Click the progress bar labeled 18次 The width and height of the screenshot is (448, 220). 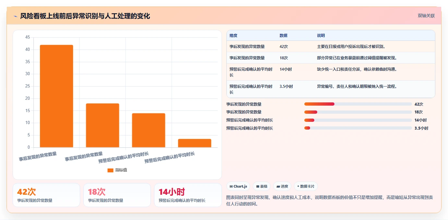358,112
